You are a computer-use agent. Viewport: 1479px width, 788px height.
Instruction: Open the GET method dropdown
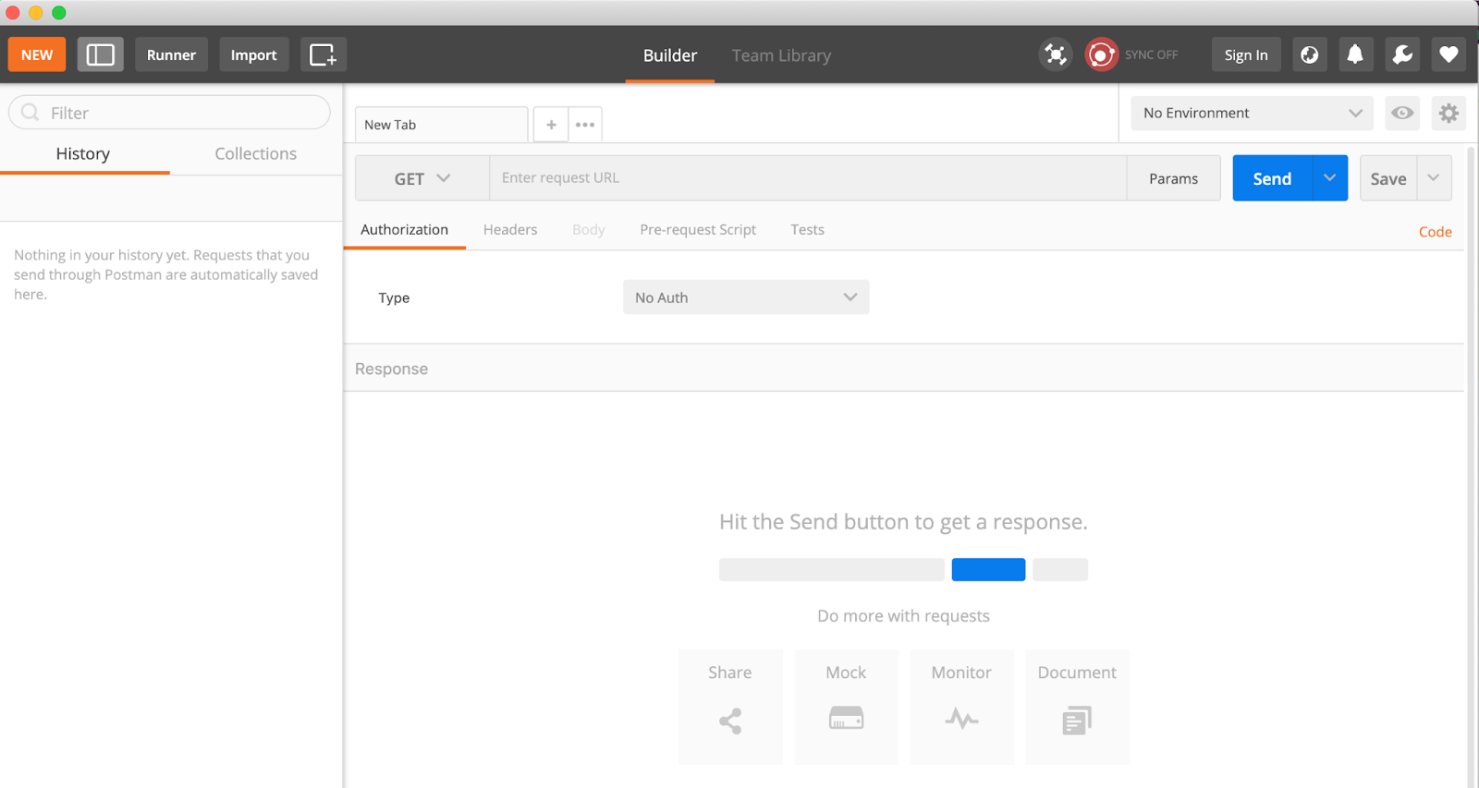(422, 178)
